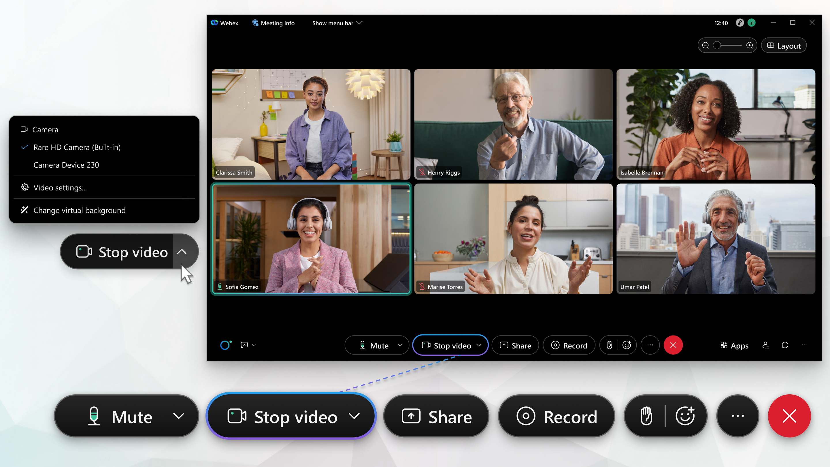Select Rare HD Camera Built-in checkbox
The height and width of the screenshot is (467, 830).
[24, 147]
